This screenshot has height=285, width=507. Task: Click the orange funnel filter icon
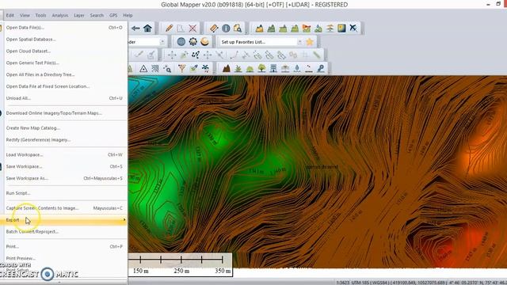tap(181, 69)
